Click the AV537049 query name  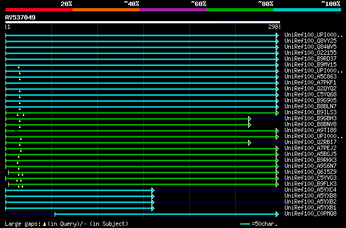[x=21, y=17]
